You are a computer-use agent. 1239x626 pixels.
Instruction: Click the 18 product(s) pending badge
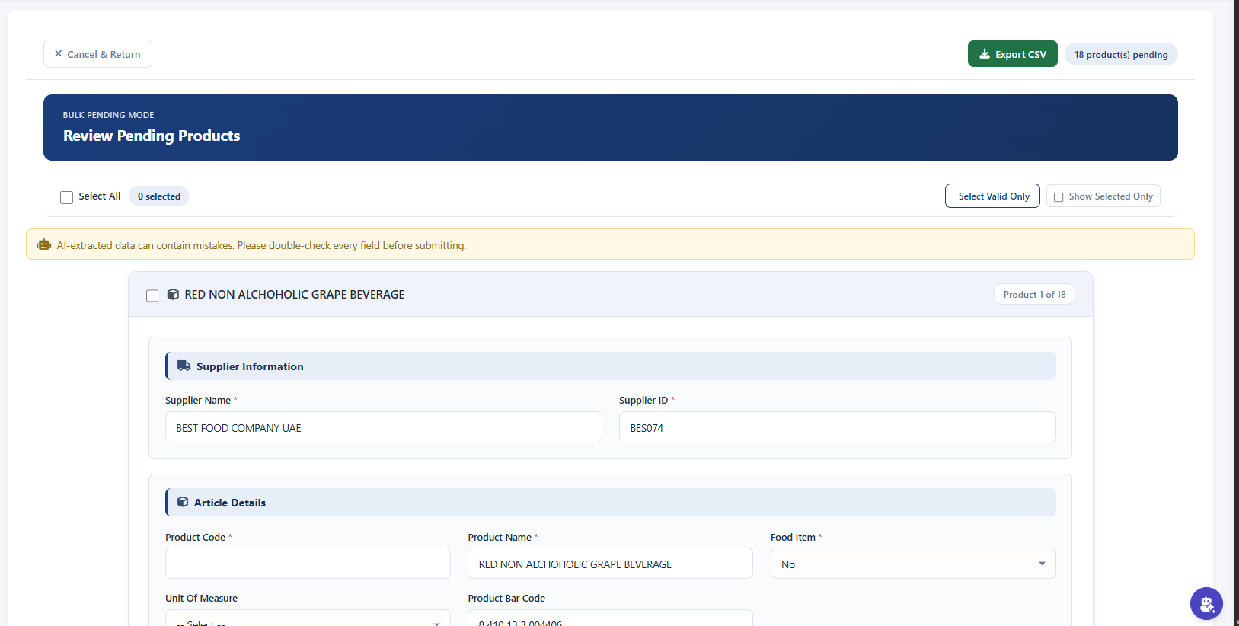1121,54
